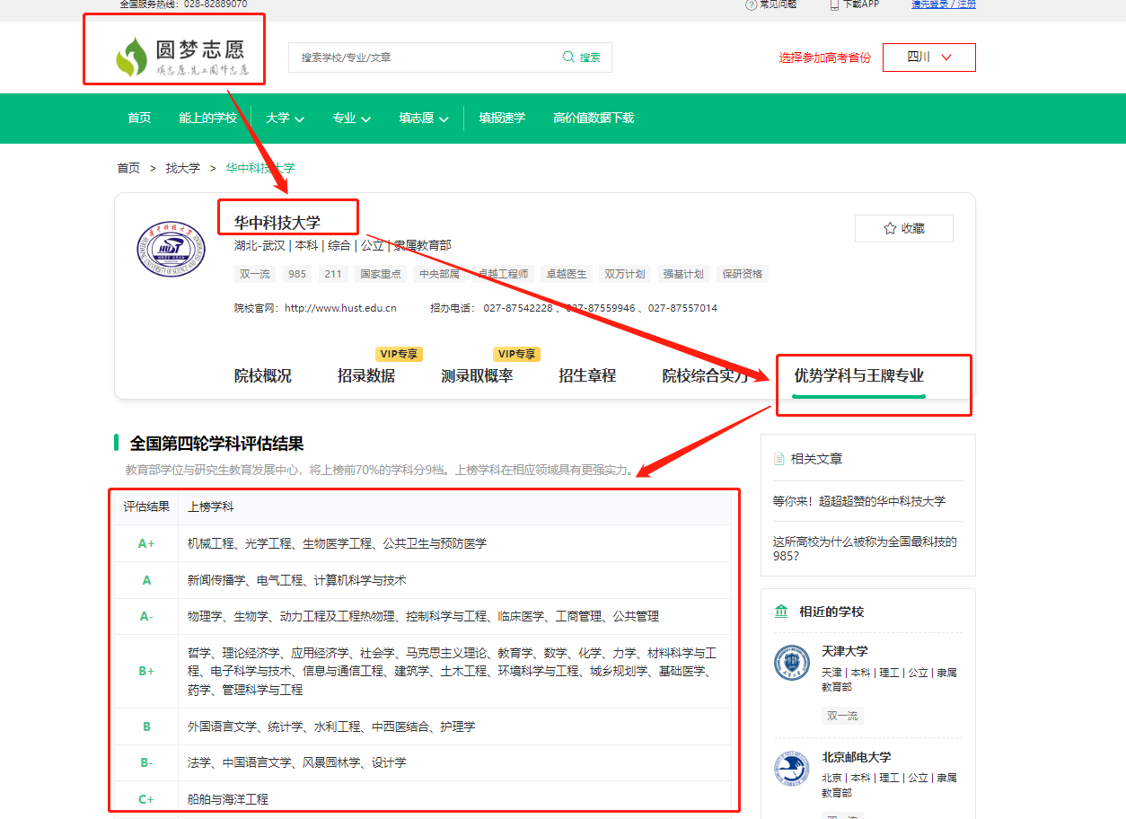The image size is (1126, 819).
Task: Click 首页 in the breadcrumb trail
Action: click(128, 168)
